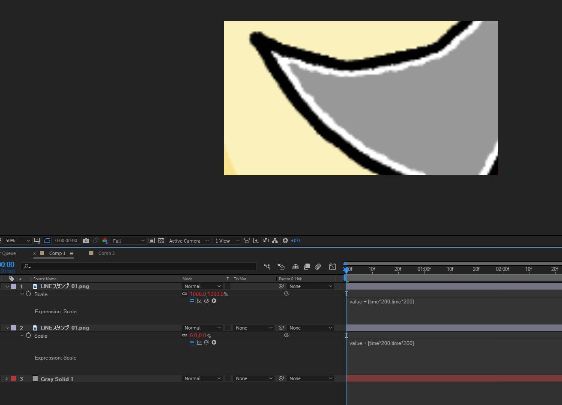Click the Source Name column header
The height and width of the screenshot is (405, 562).
pos(45,279)
